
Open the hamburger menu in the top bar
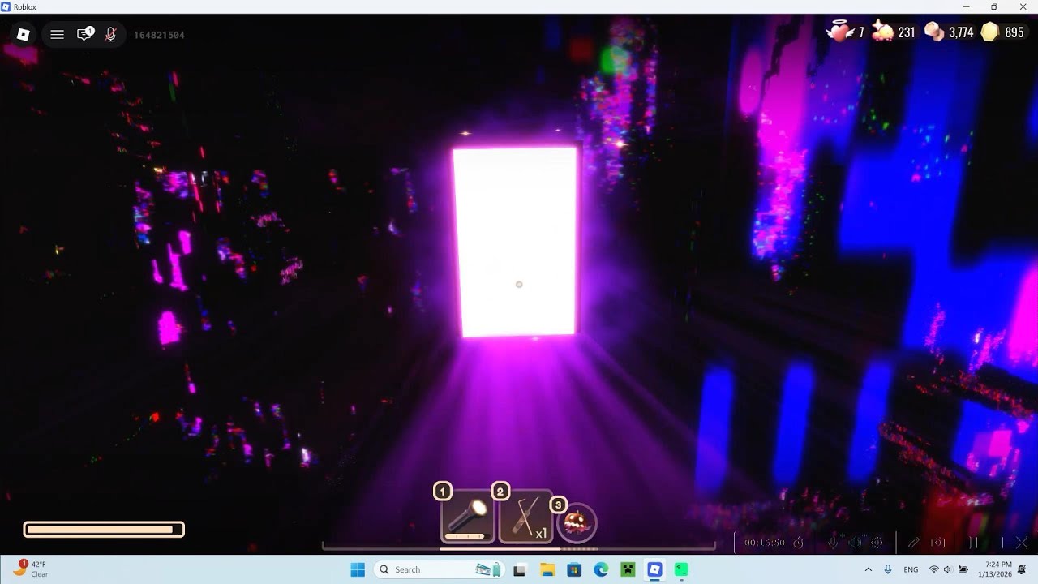[x=57, y=34]
